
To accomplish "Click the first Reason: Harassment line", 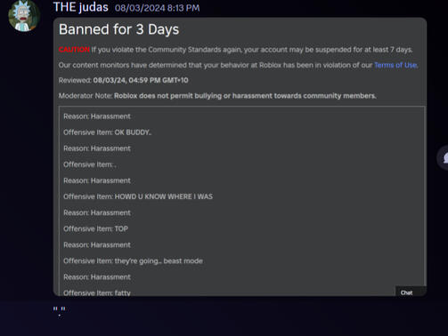I will (97, 116).
